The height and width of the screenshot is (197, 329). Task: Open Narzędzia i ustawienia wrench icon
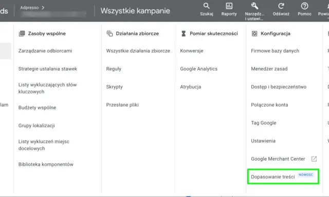(254, 6)
